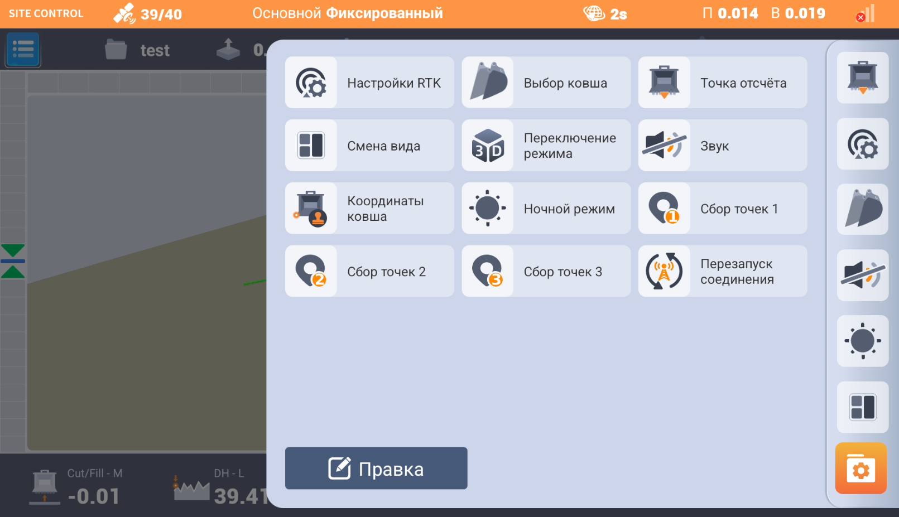Tap the satellite count 39/40 status
The image size is (899, 517).
tap(148, 14)
